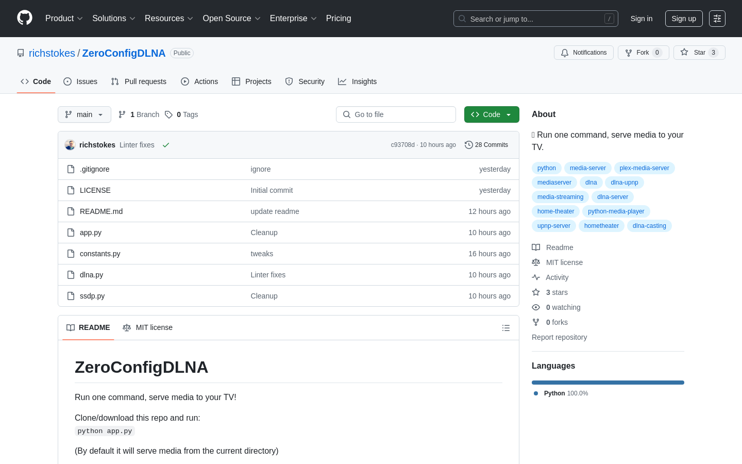Click the hometheater topic tag

pos(601,226)
